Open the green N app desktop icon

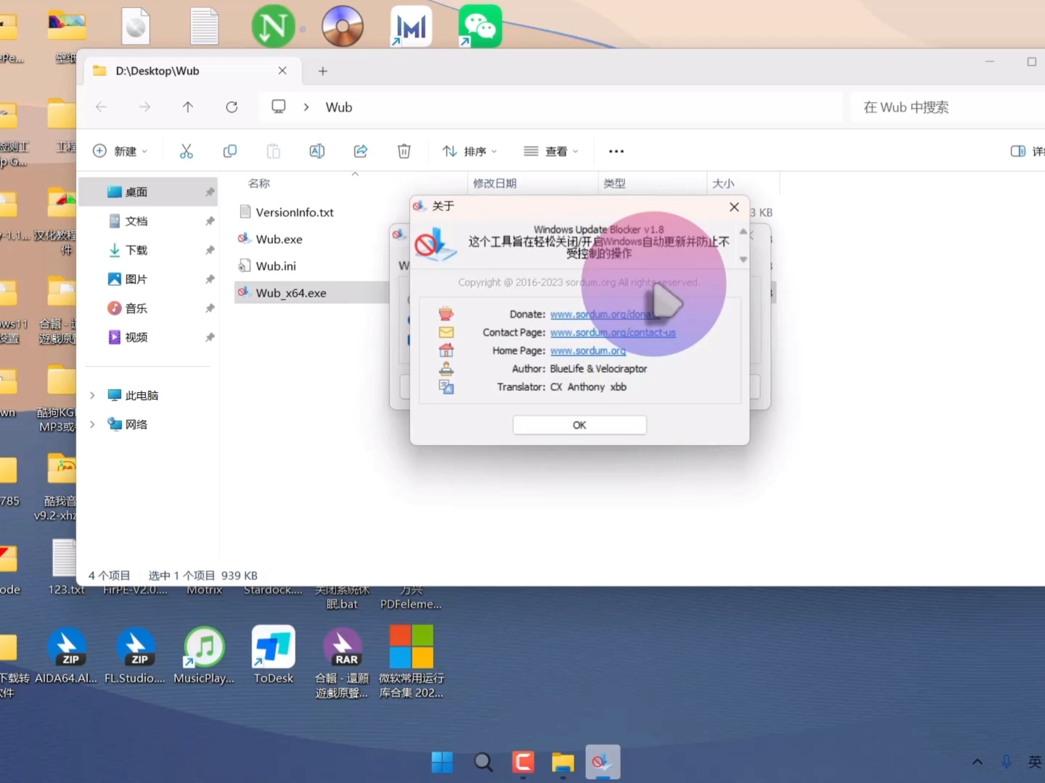pyautogui.click(x=273, y=26)
